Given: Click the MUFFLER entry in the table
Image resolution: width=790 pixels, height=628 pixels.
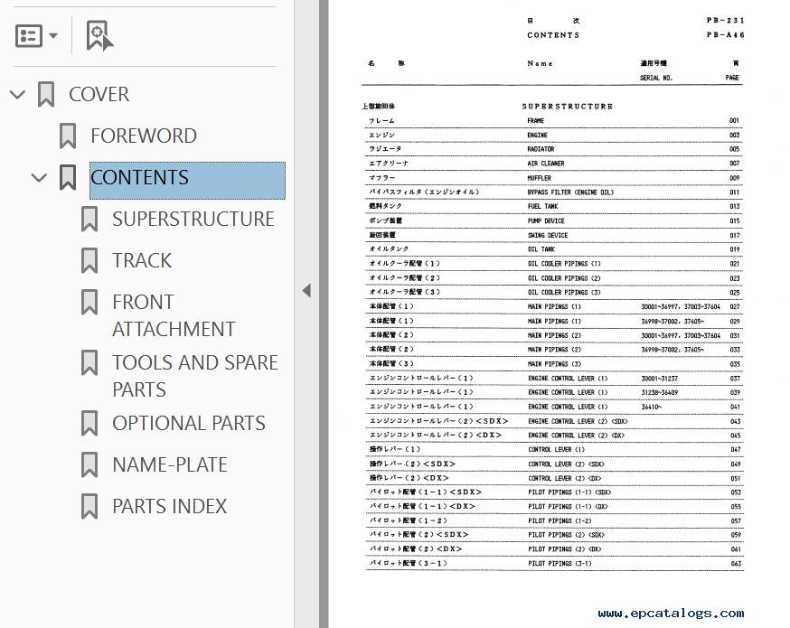Looking at the screenshot, I should tap(539, 178).
